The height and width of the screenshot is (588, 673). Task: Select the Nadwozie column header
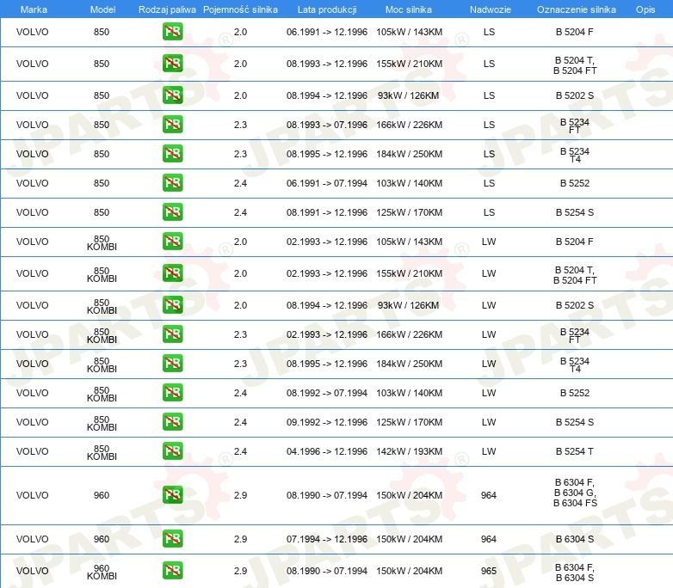(489, 9)
